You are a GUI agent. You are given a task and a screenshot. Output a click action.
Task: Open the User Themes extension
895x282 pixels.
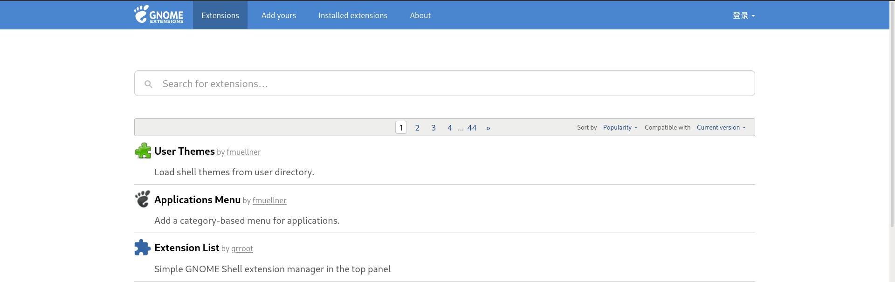click(185, 151)
